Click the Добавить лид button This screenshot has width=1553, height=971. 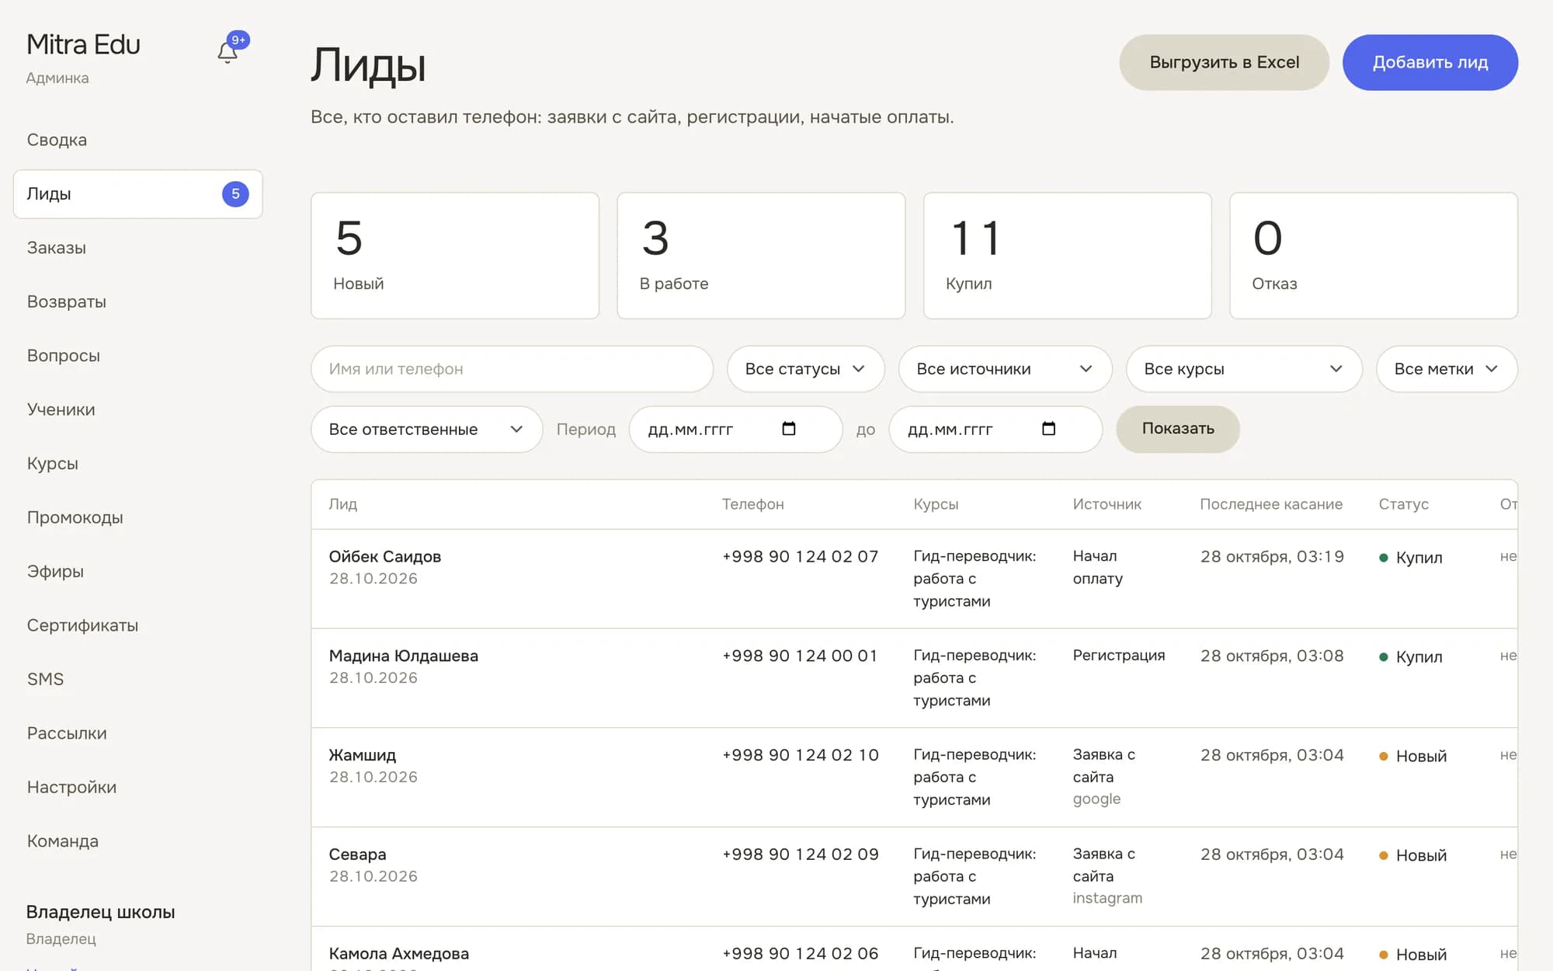click(1430, 62)
